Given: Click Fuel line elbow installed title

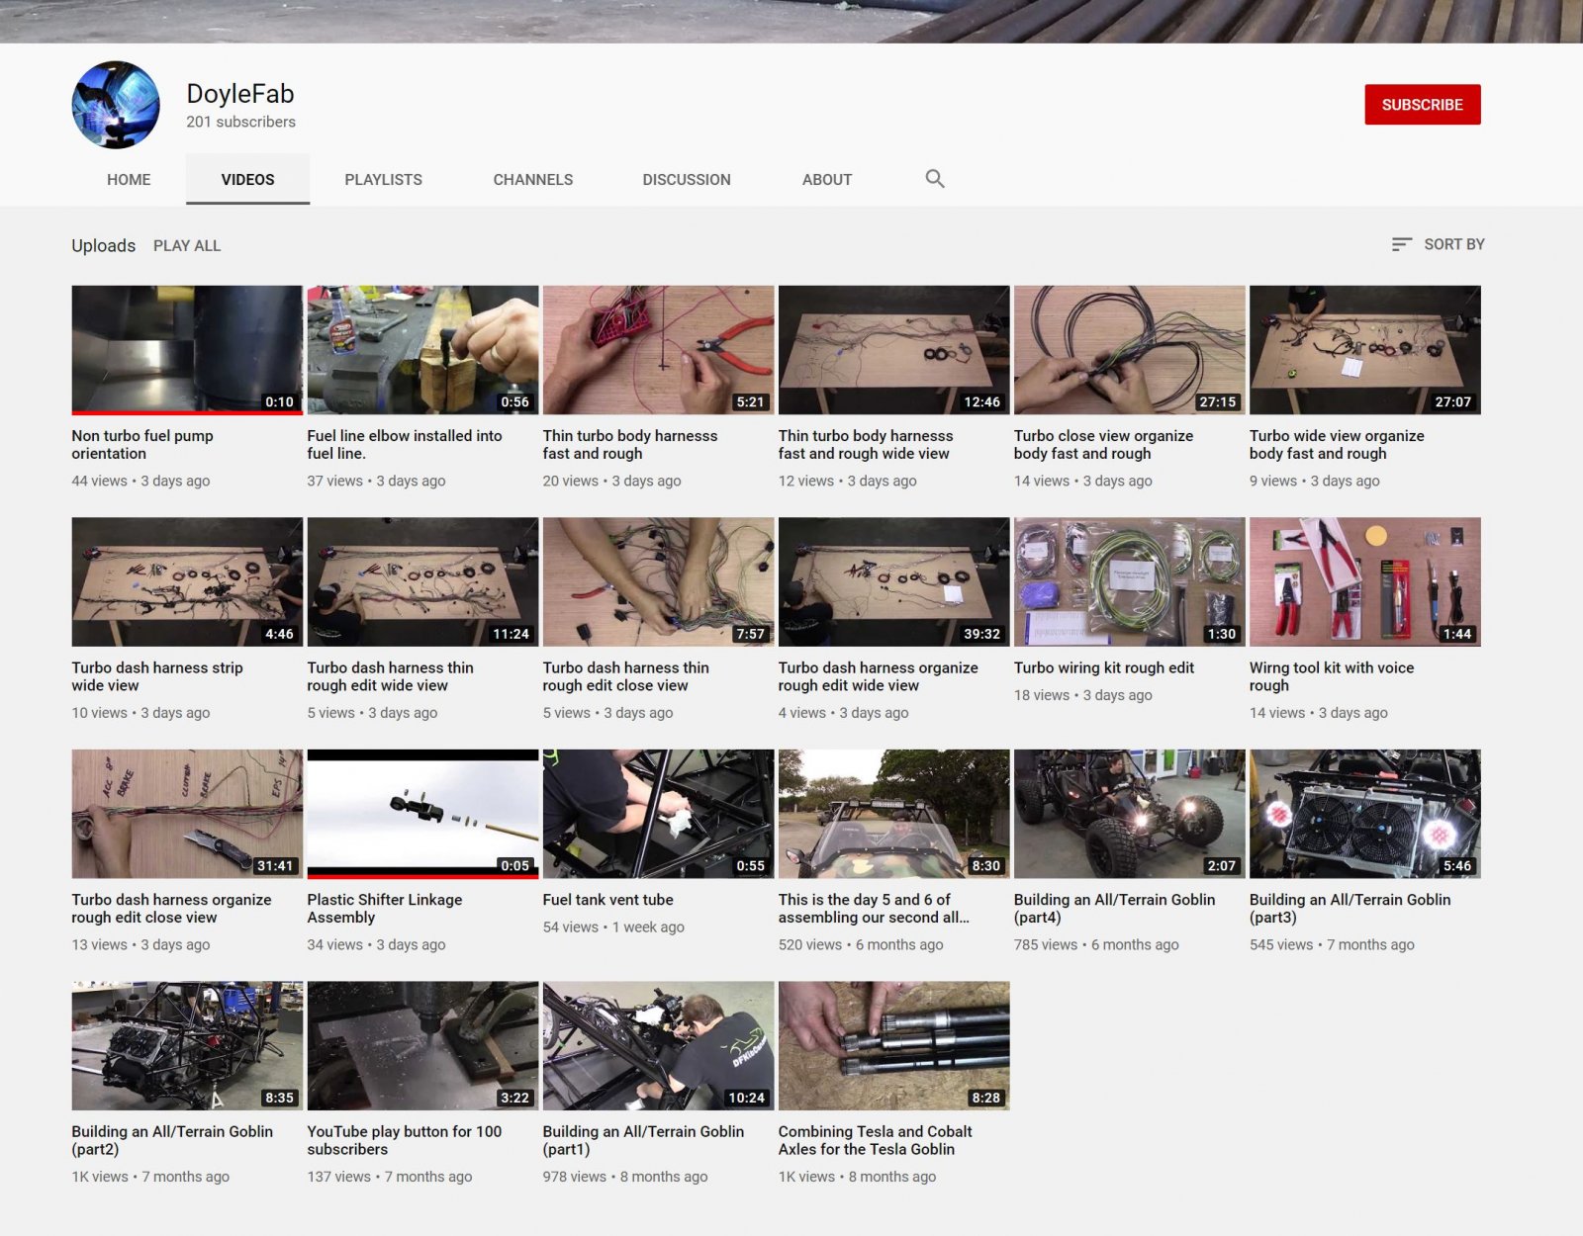Looking at the screenshot, I should pos(405,444).
